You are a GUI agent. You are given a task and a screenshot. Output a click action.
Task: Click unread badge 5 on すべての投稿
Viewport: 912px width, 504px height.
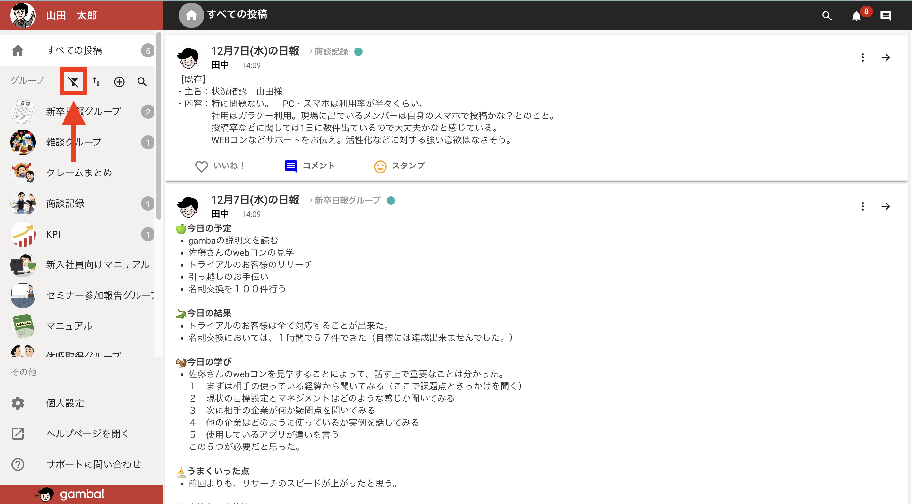tap(148, 51)
